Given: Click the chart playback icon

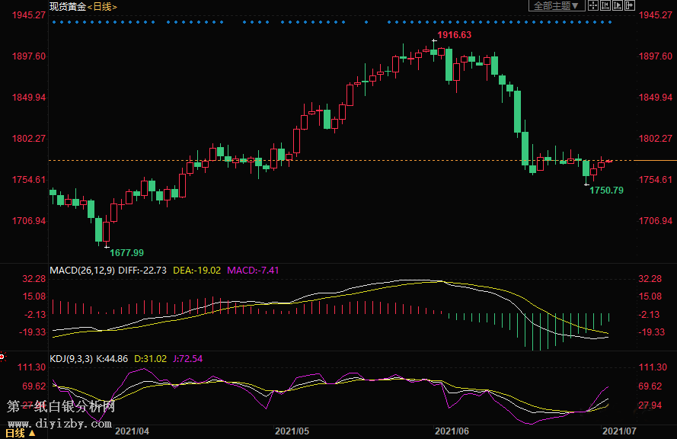Looking at the screenshot, I should pyautogui.click(x=618, y=5).
